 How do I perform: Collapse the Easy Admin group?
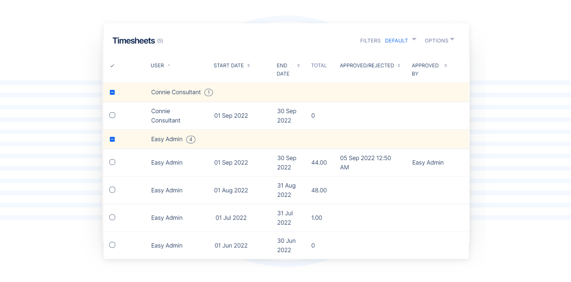pos(112,139)
